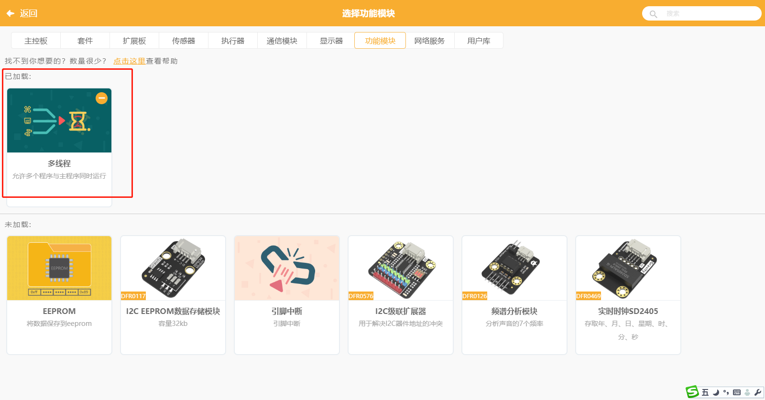The image size is (765, 400).
Task: Click the 频谱分析模块 title
Action: 514,311
